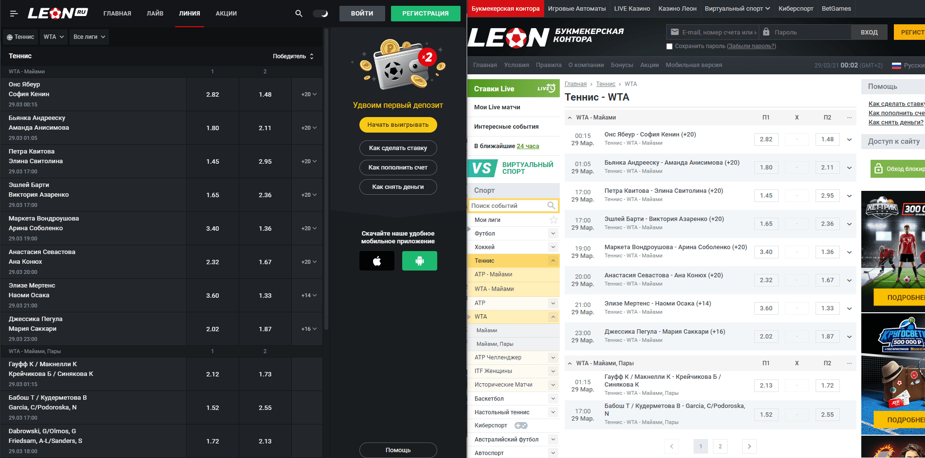The image size is (925, 458).
Task: Open the ГЛАВНАЯ tab in left header
Action: coord(117,14)
